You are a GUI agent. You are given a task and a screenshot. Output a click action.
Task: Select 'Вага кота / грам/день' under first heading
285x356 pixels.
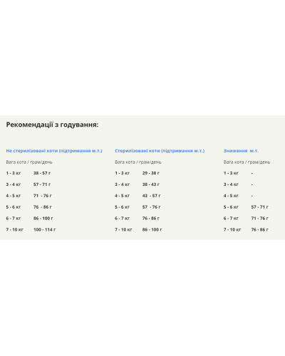[29, 162]
